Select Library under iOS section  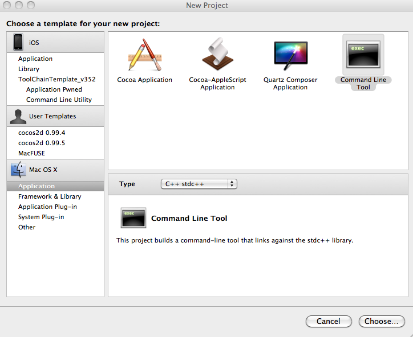pyautogui.click(x=29, y=69)
